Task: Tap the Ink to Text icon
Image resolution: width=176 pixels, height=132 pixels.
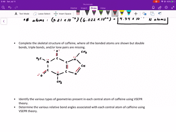Action: point(160,14)
